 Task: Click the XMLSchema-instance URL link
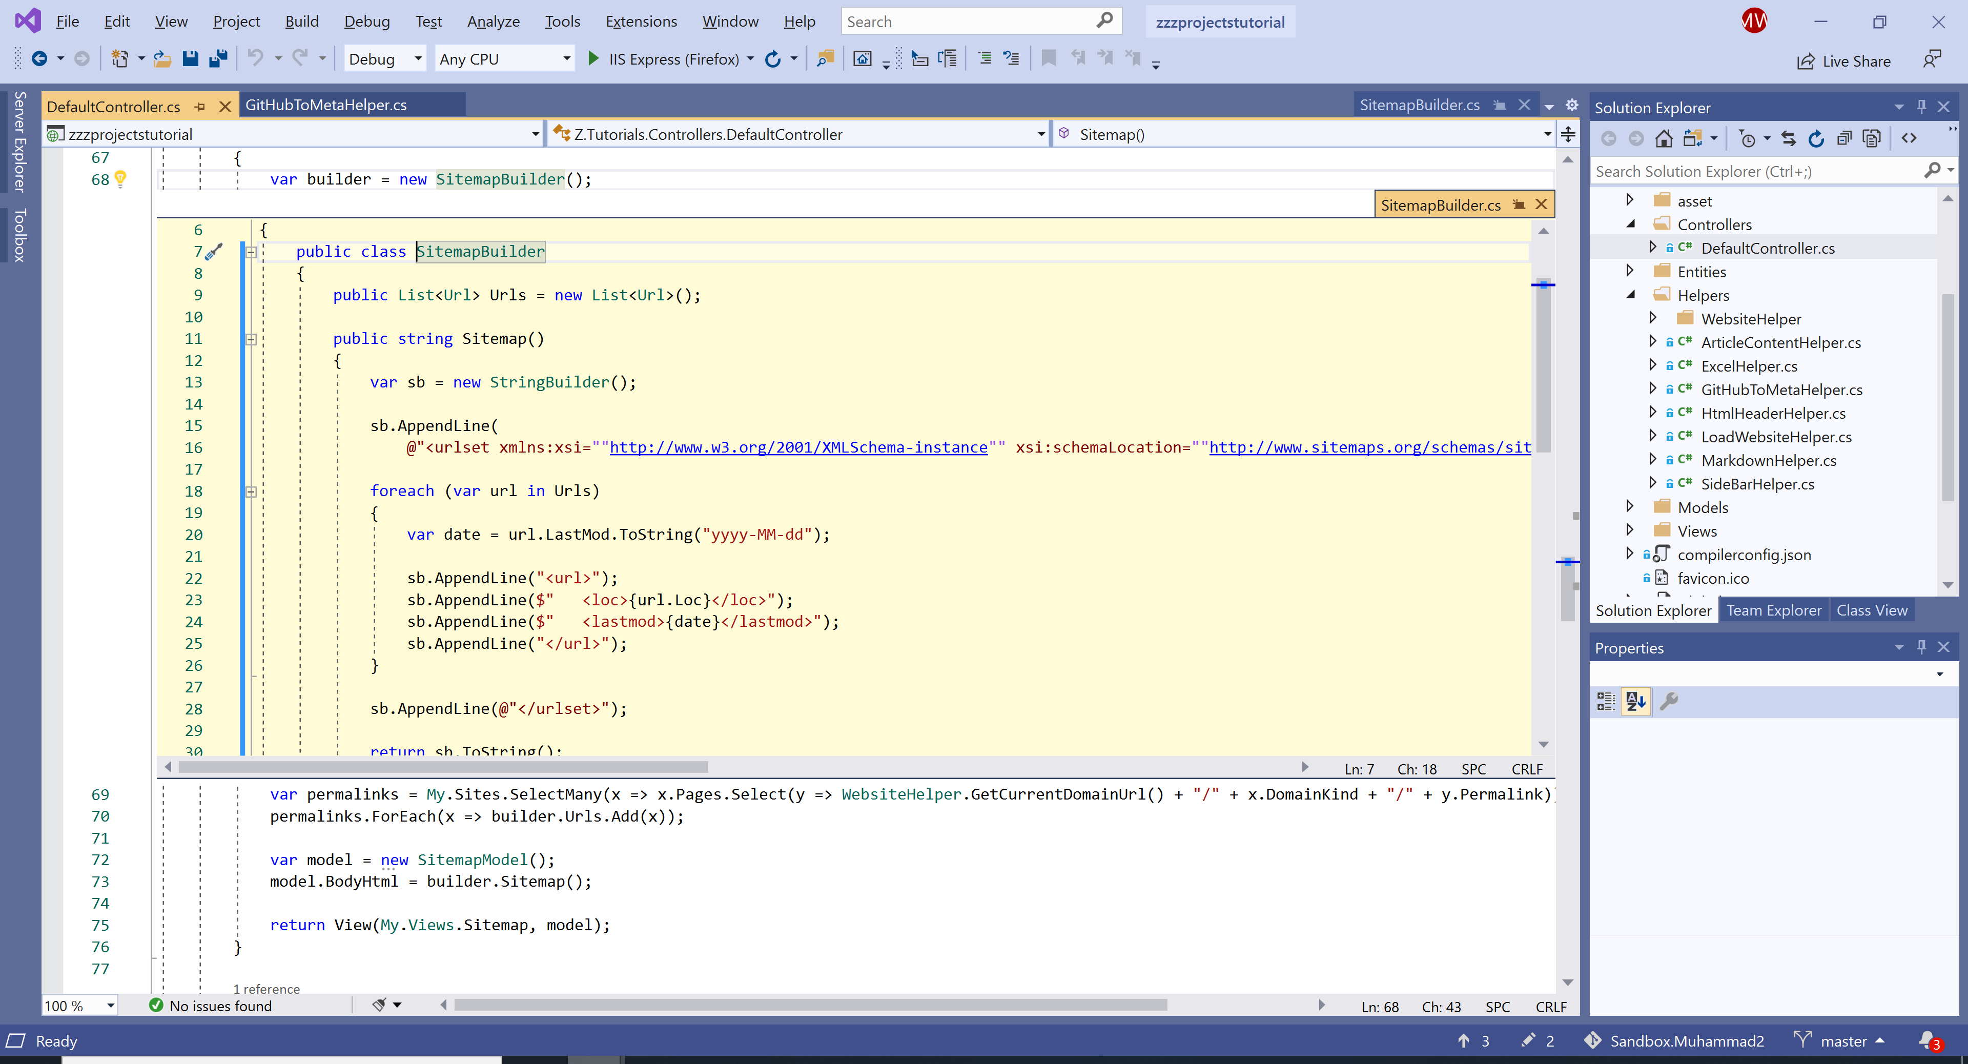tap(797, 447)
